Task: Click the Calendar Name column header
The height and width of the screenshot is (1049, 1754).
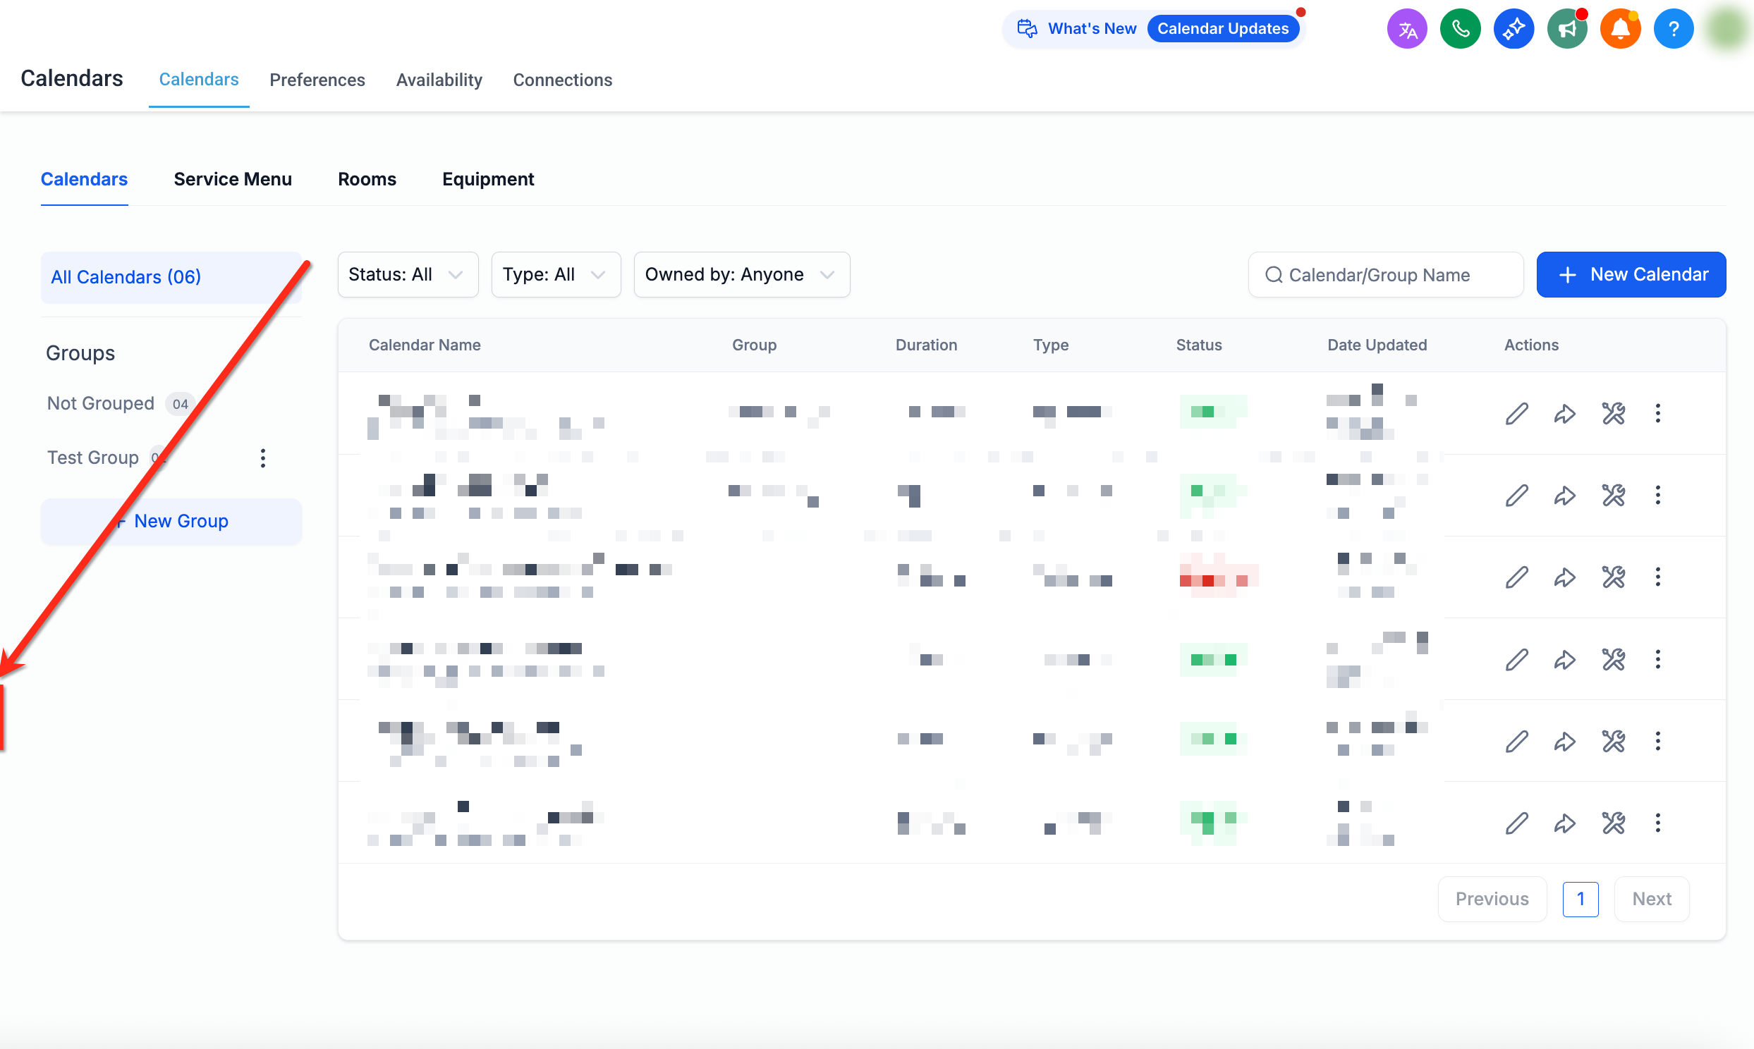Action: pyautogui.click(x=424, y=345)
